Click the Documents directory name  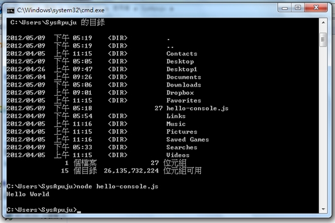point(184,77)
